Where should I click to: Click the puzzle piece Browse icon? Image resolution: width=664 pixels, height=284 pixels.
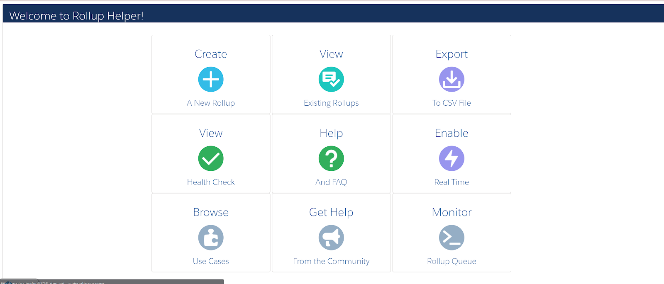pos(211,238)
